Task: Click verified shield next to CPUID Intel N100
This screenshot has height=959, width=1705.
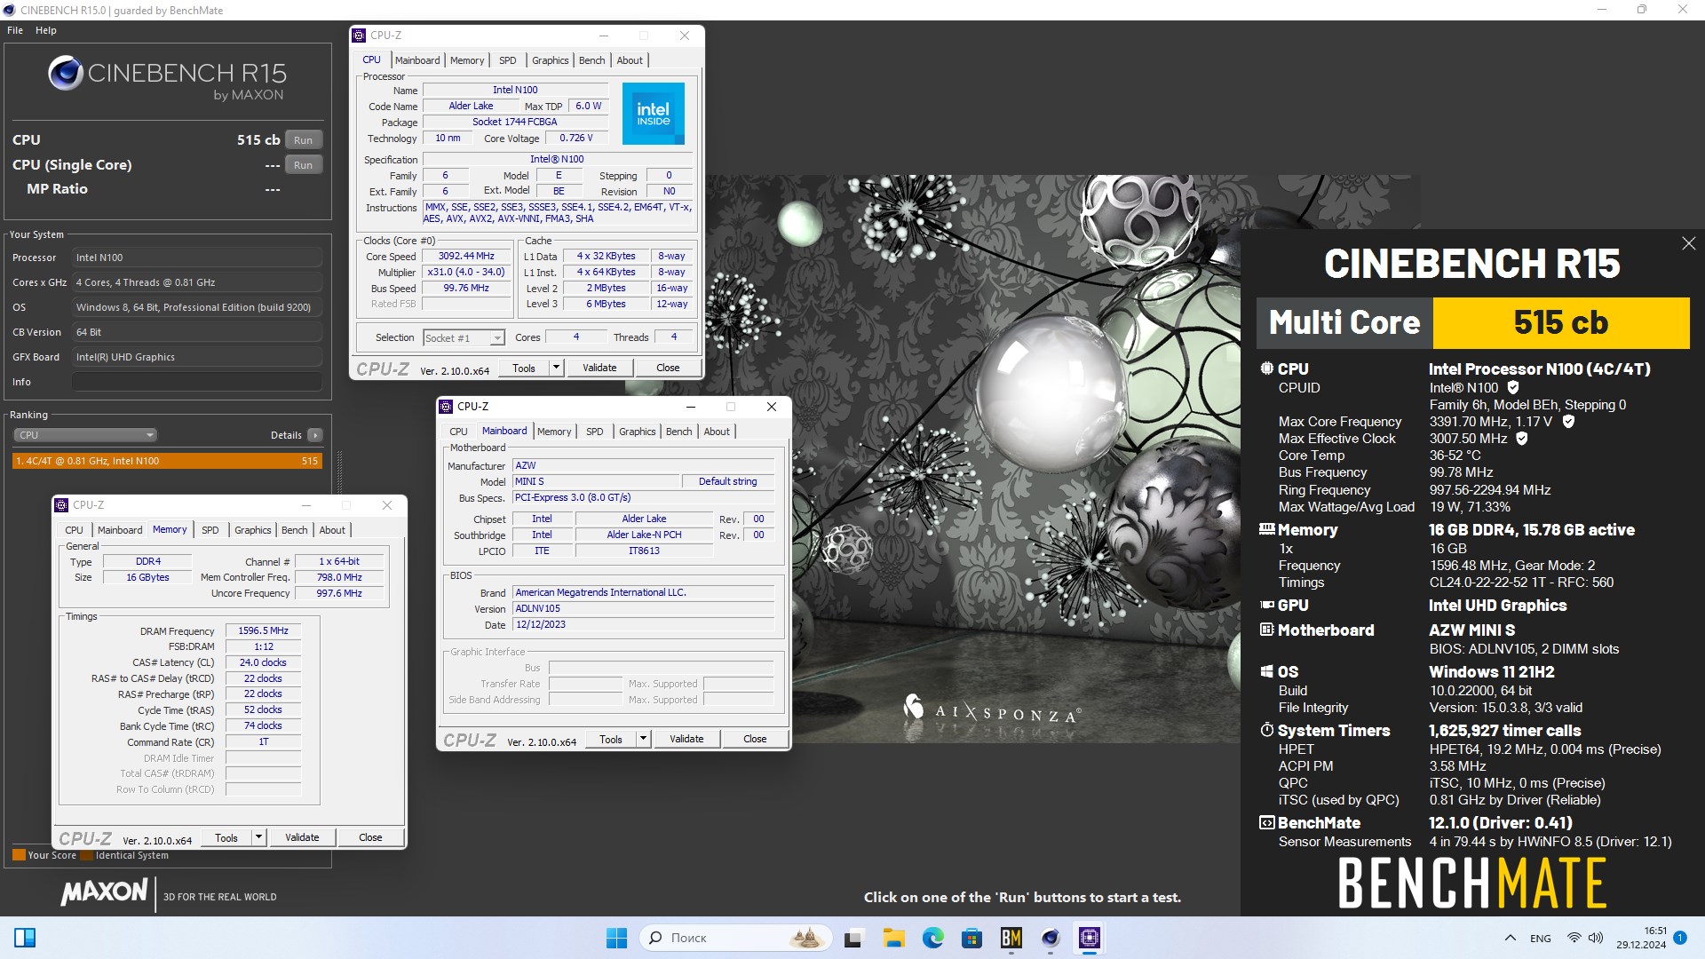Action: [x=1513, y=387]
